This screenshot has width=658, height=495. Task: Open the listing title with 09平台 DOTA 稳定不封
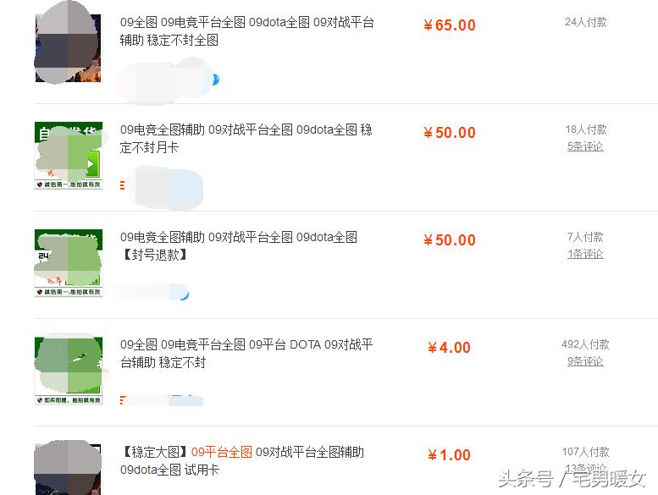(x=246, y=354)
